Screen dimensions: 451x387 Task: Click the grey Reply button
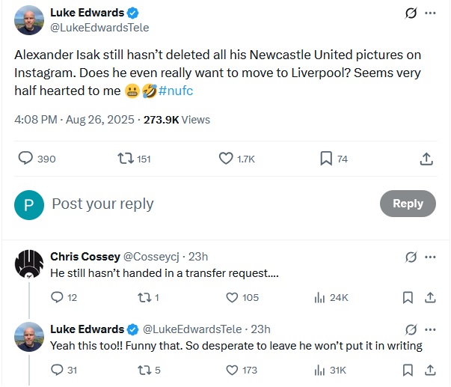[408, 204]
